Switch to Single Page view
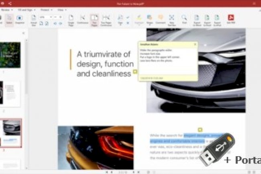The width and height of the screenshot is (261, 174). (71, 20)
